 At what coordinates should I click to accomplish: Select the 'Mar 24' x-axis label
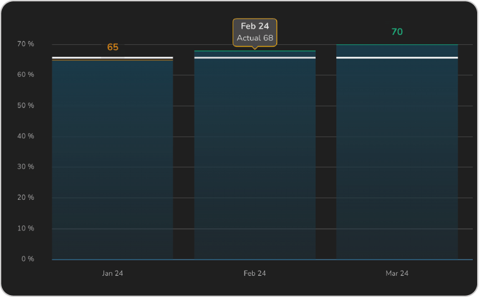point(397,273)
